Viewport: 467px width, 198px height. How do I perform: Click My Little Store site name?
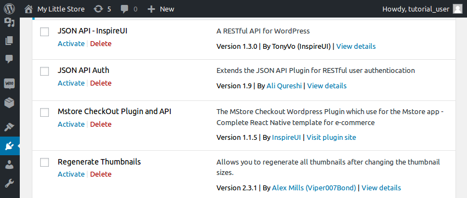coord(61,9)
